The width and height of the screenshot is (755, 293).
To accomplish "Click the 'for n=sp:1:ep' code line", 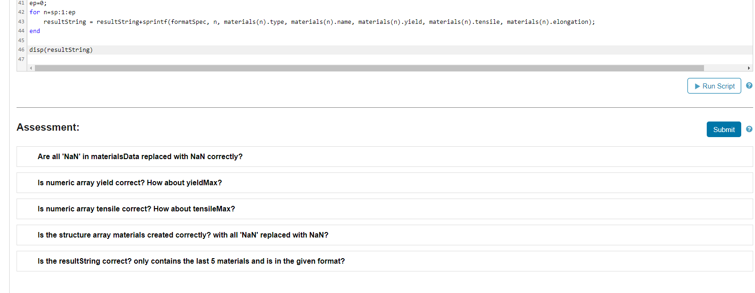I will [x=52, y=12].
